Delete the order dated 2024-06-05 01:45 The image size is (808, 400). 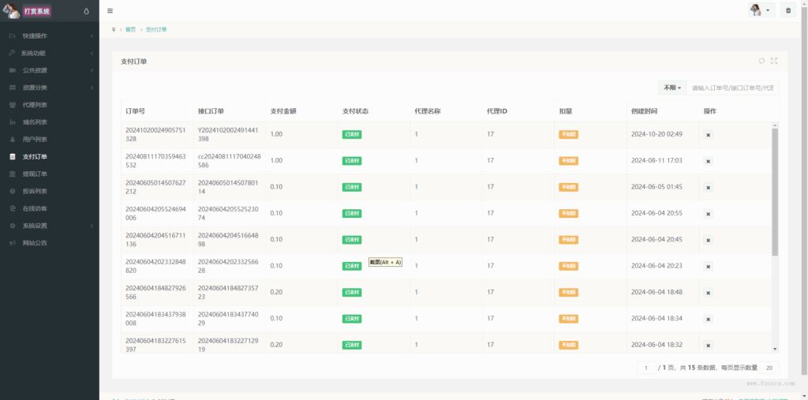pos(708,188)
